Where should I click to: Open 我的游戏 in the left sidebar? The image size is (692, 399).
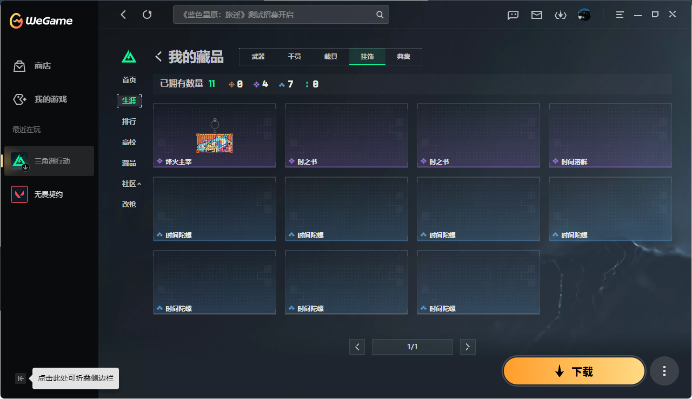(51, 99)
